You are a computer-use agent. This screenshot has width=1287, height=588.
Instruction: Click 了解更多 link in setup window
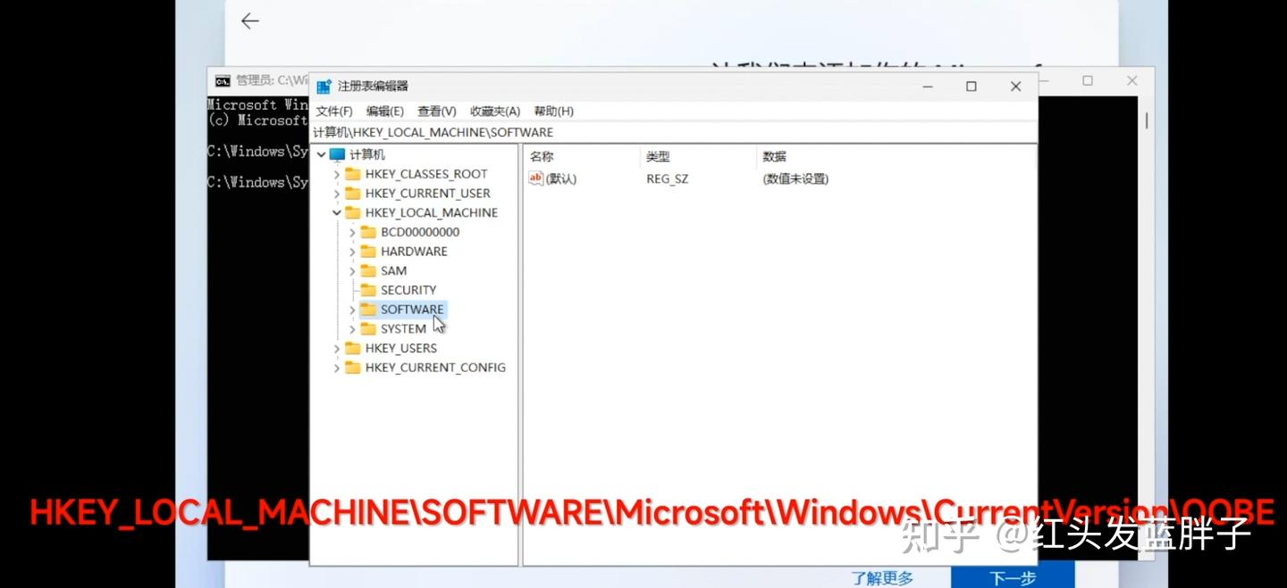pyautogui.click(x=882, y=578)
